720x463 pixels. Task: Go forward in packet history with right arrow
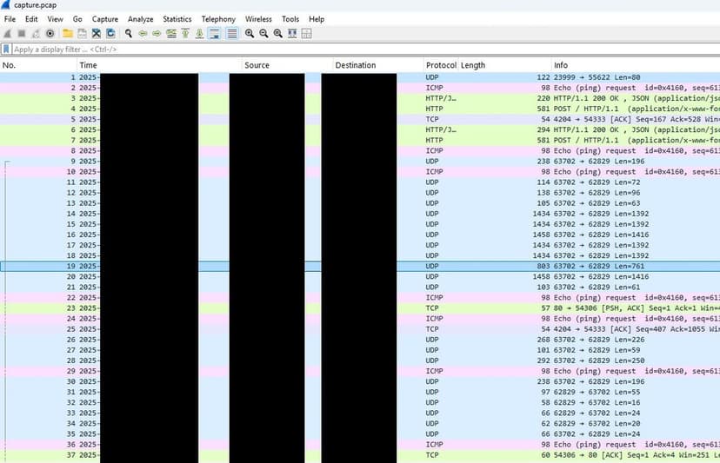tap(157, 34)
